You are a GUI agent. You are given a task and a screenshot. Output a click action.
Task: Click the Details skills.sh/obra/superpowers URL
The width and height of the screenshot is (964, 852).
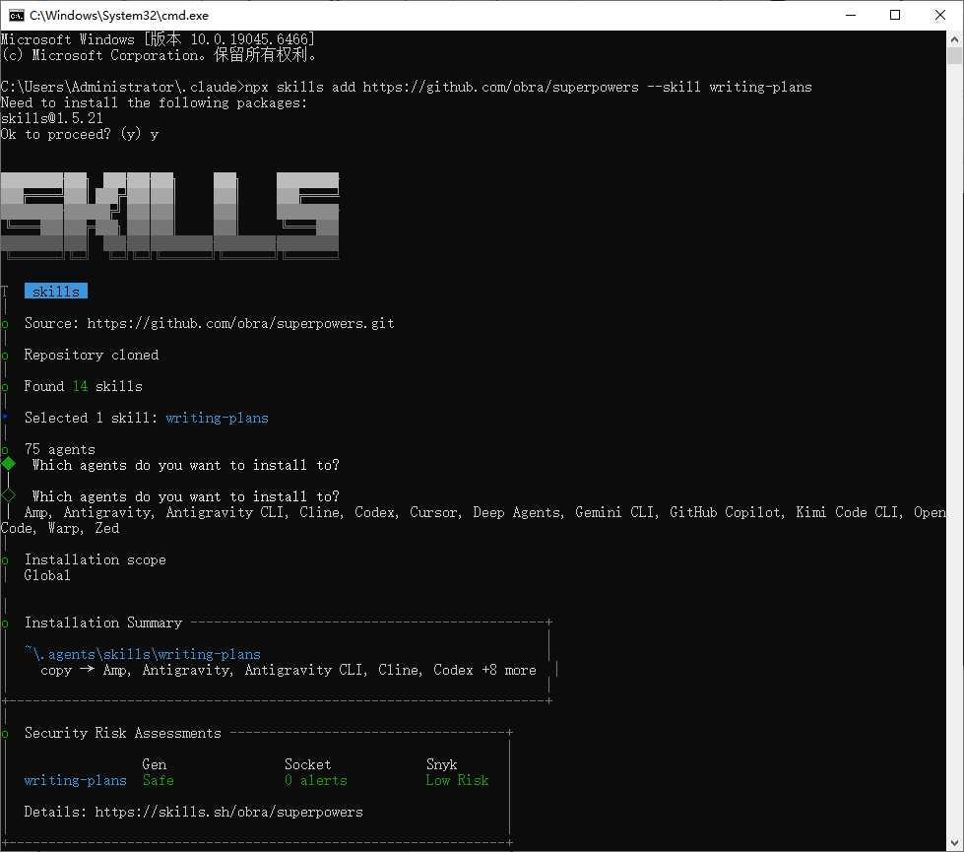pyautogui.click(x=228, y=812)
